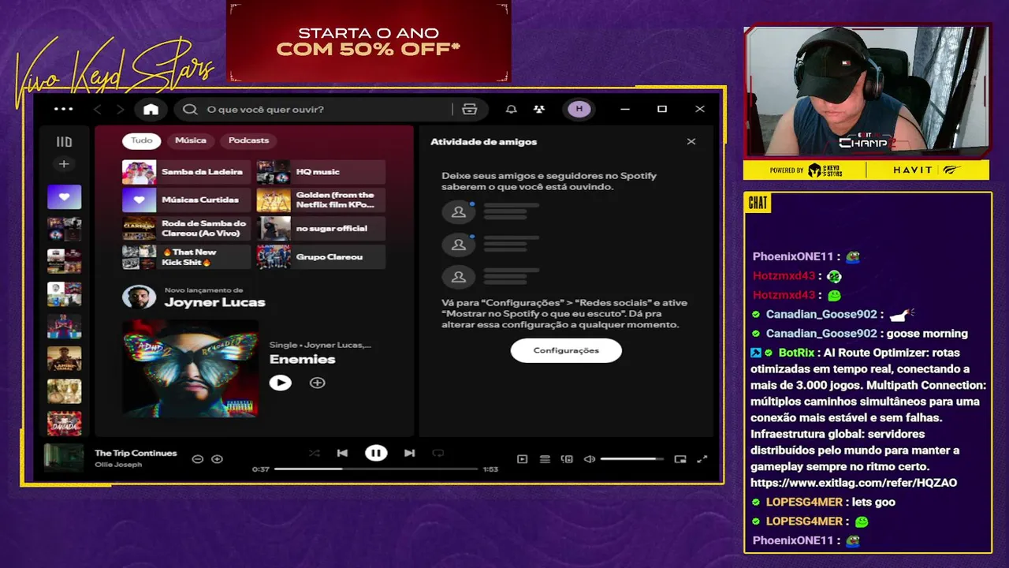This screenshot has width=1009, height=568.
Task: Mute the volume speaker icon
Action: coord(589,459)
